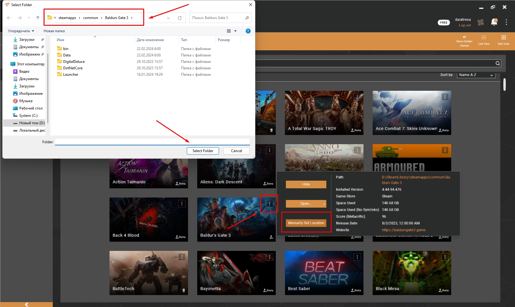
Task: Open options menu on Back 4 Blood card
Action: click(182, 204)
